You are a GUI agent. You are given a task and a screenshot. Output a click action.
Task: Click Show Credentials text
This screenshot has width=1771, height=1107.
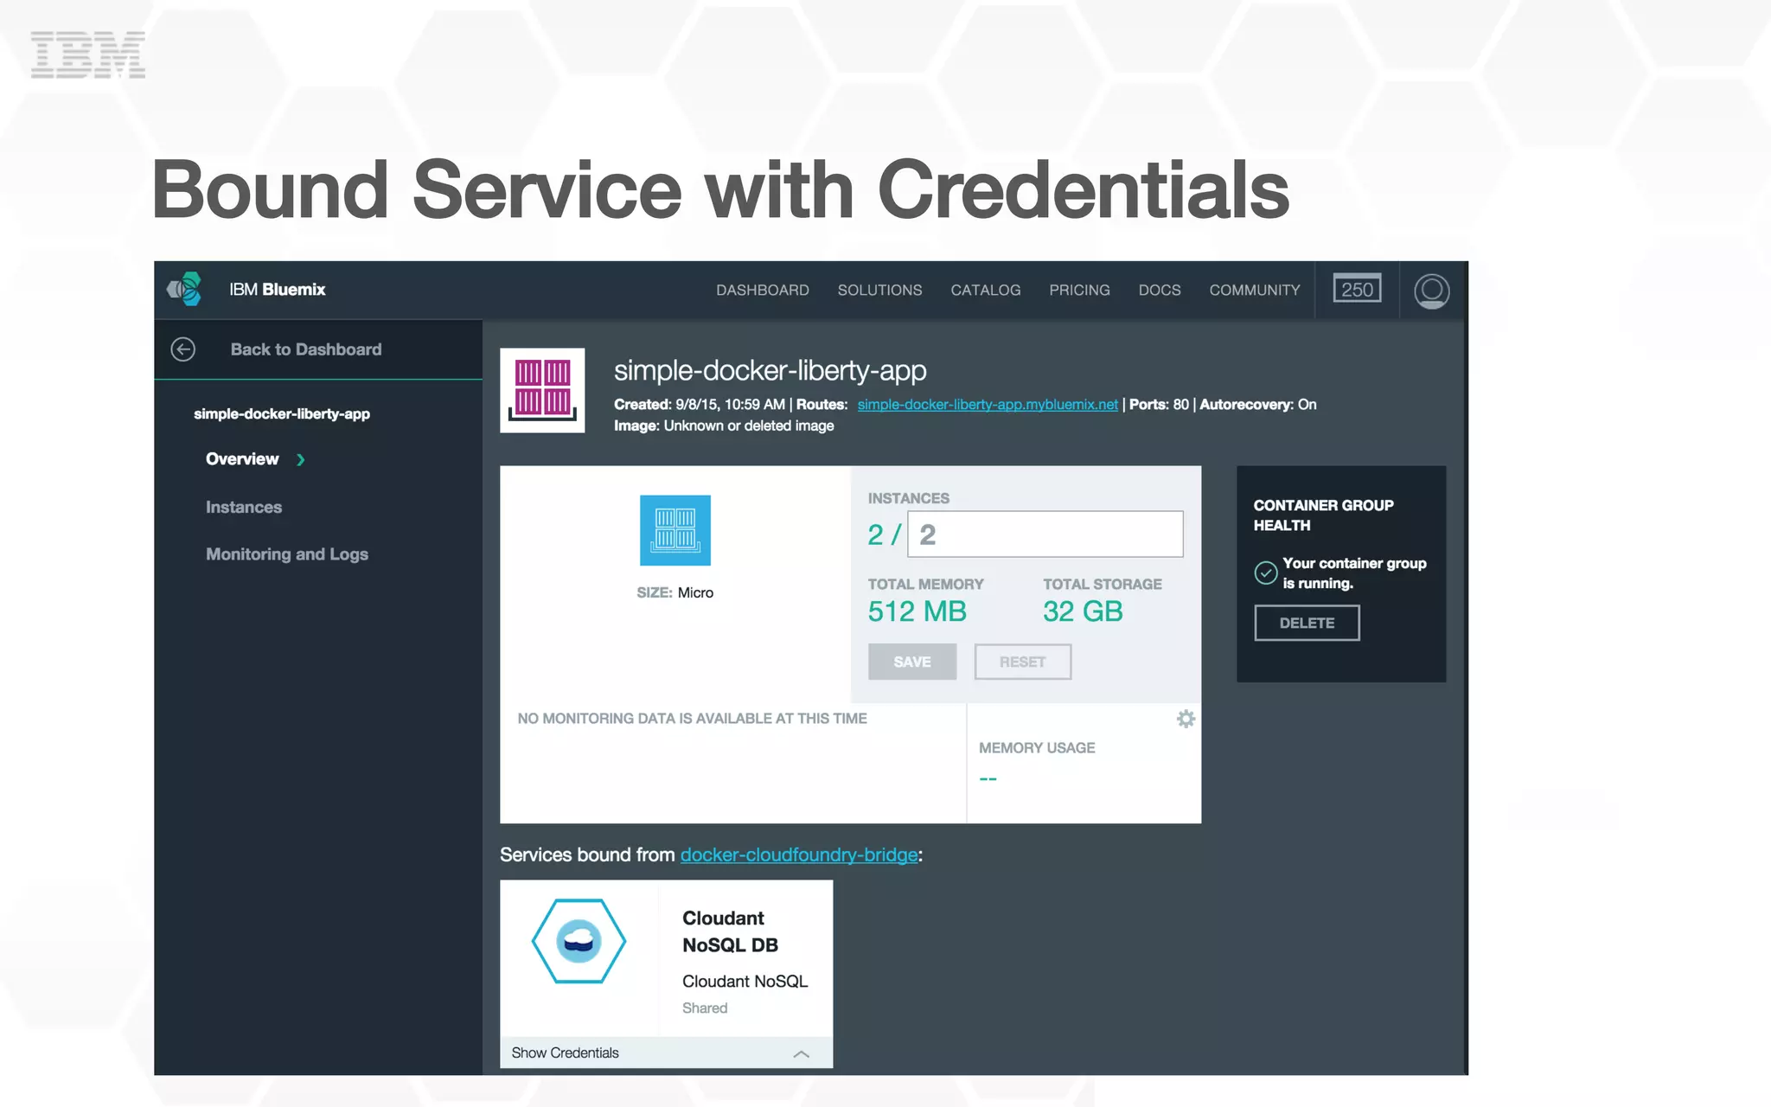565,1053
